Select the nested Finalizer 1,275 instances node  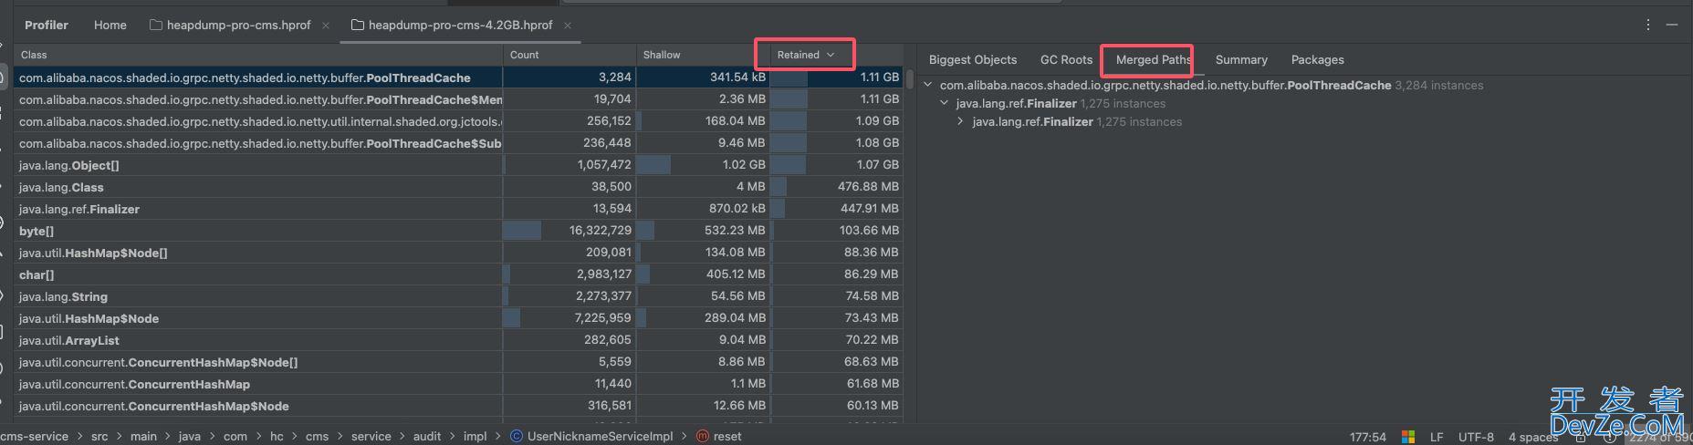tap(1077, 122)
